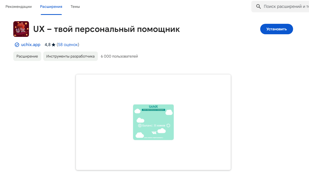Open the Темы tab
Image resolution: width=309 pixels, height=188 pixels.
(x=75, y=7)
